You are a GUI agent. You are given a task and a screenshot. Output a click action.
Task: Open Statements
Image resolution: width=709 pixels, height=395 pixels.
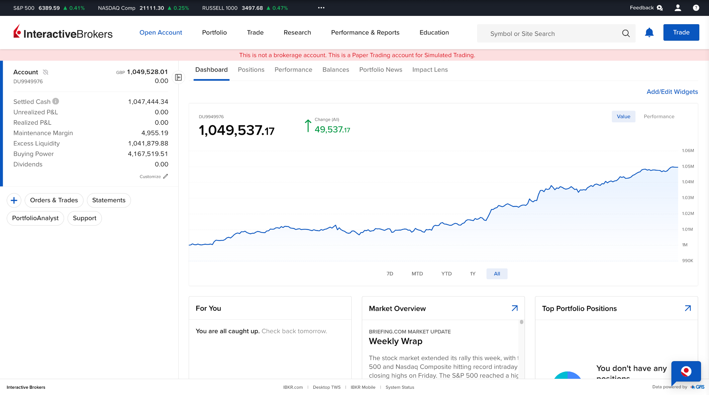point(109,200)
